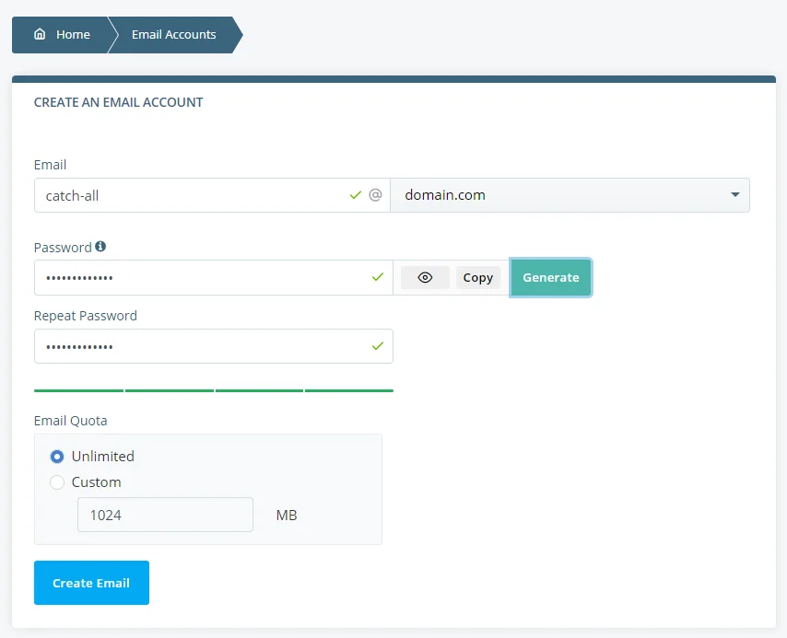Click Create Email to submit the form
This screenshot has width=787, height=638.
(91, 583)
